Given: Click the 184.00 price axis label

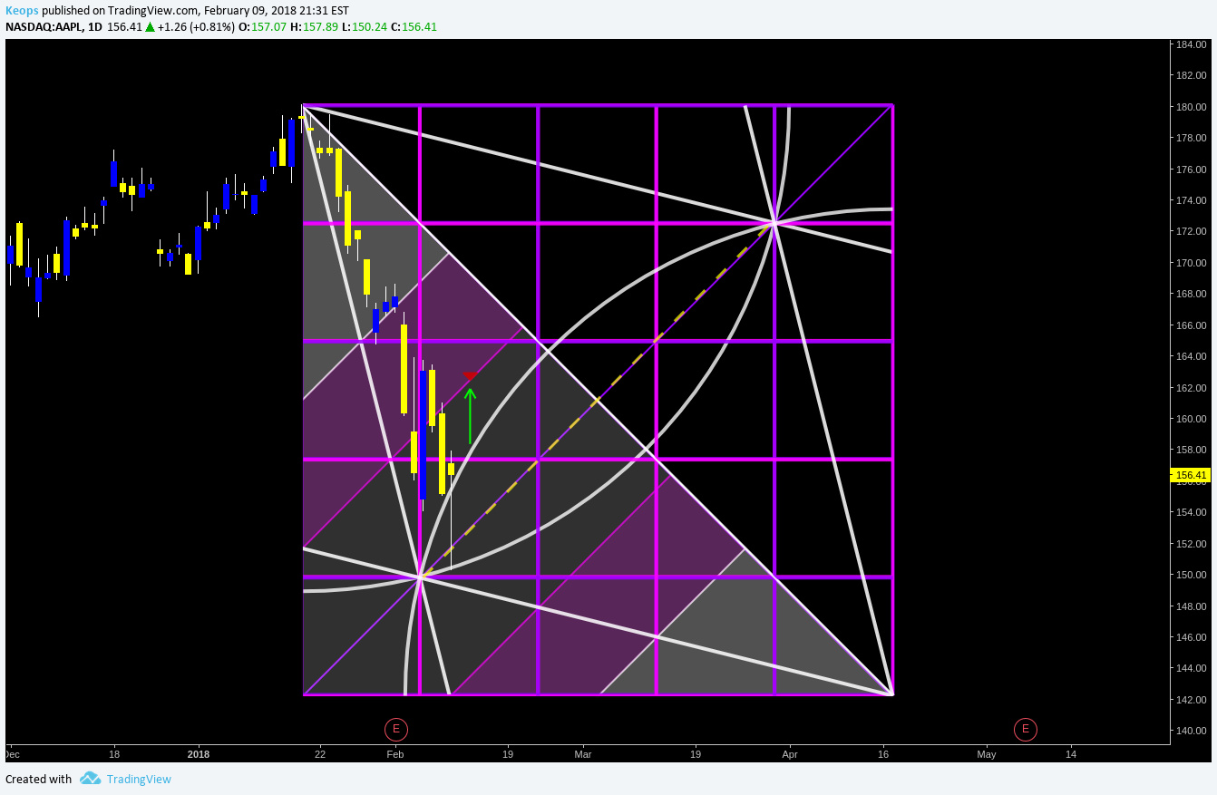Looking at the screenshot, I should click(x=1191, y=44).
